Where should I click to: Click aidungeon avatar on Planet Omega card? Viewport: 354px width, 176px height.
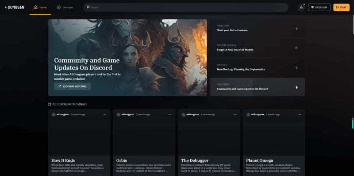(x=248, y=114)
